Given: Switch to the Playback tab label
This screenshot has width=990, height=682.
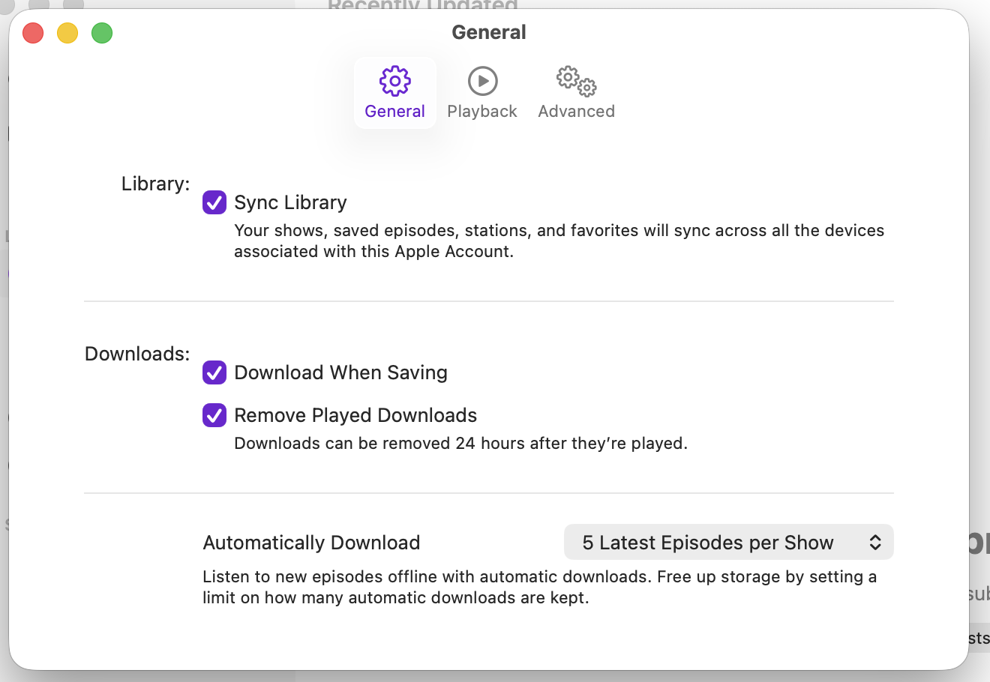Looking at the screenshot, I should pyautogui.click(x=482, y=111).
